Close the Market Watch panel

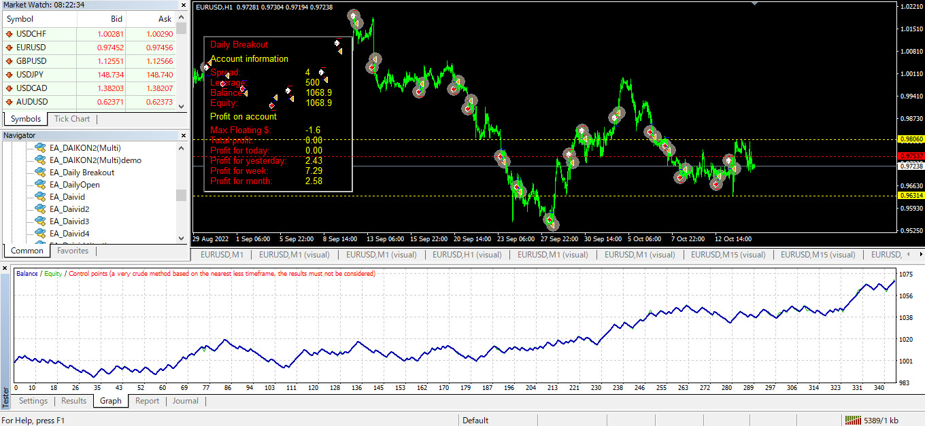[182, 5]
